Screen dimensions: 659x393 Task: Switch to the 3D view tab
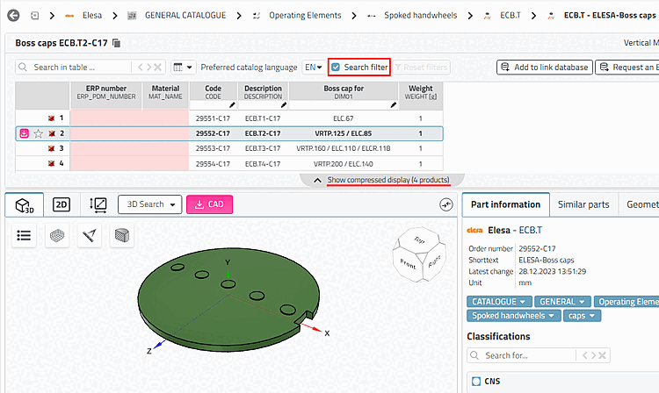tap(25, 204)
